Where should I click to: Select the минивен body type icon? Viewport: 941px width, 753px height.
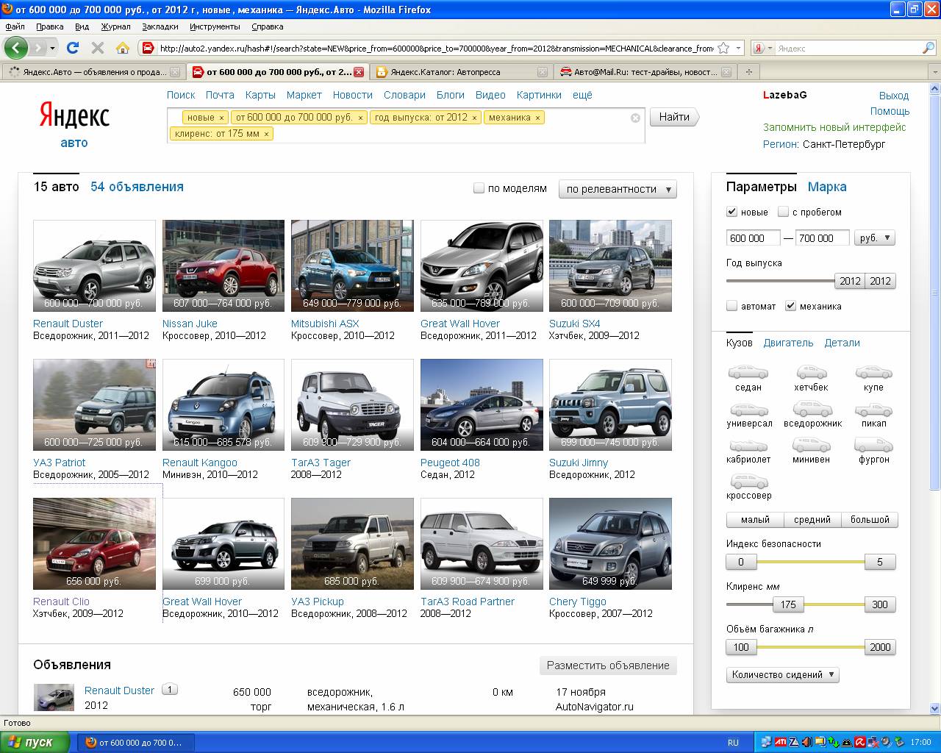pyautogui.click(x=812, y=445)
